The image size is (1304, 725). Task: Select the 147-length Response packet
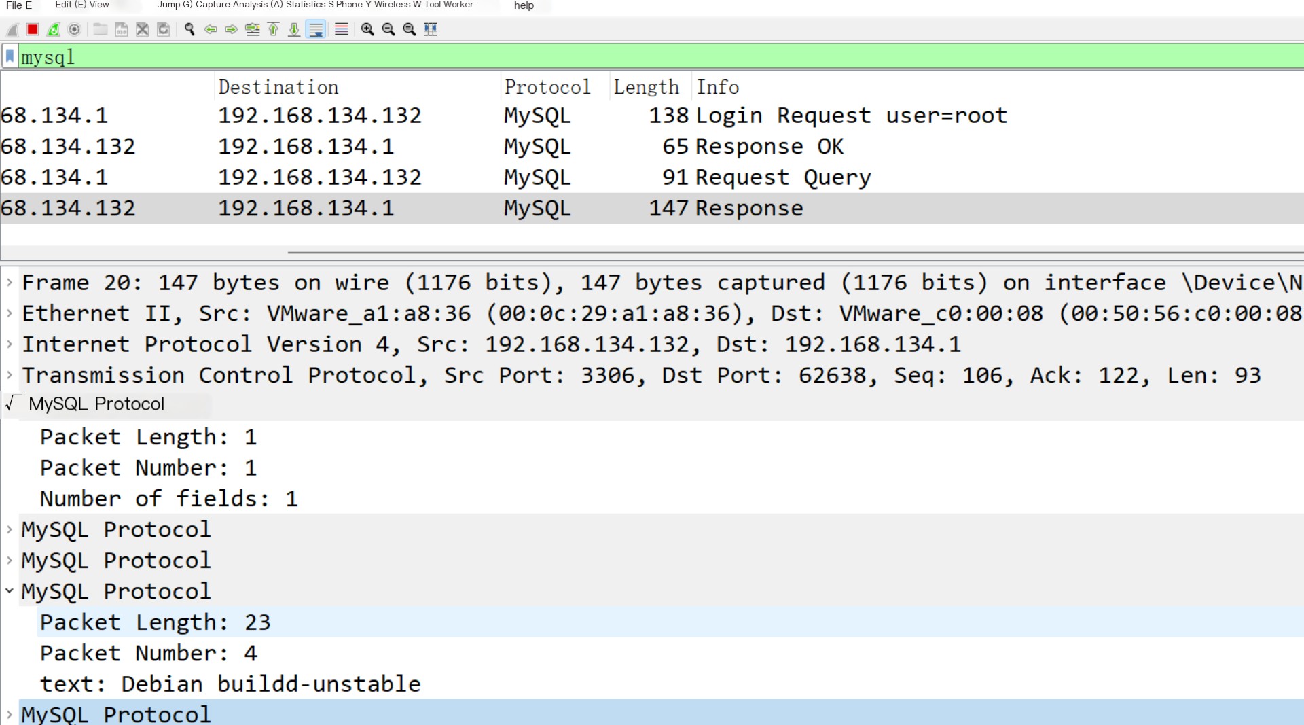tap(652, 208)
